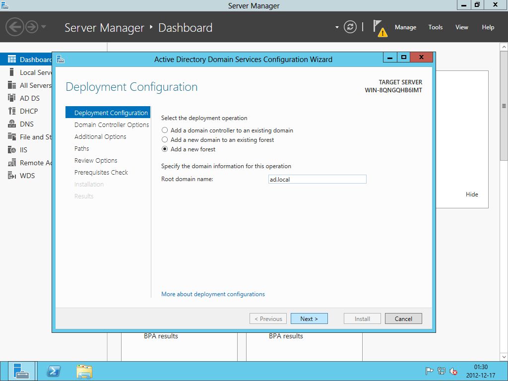Viewport: 508px width, 381px height.
Task: Open the View menu
Action: [462, 27]
